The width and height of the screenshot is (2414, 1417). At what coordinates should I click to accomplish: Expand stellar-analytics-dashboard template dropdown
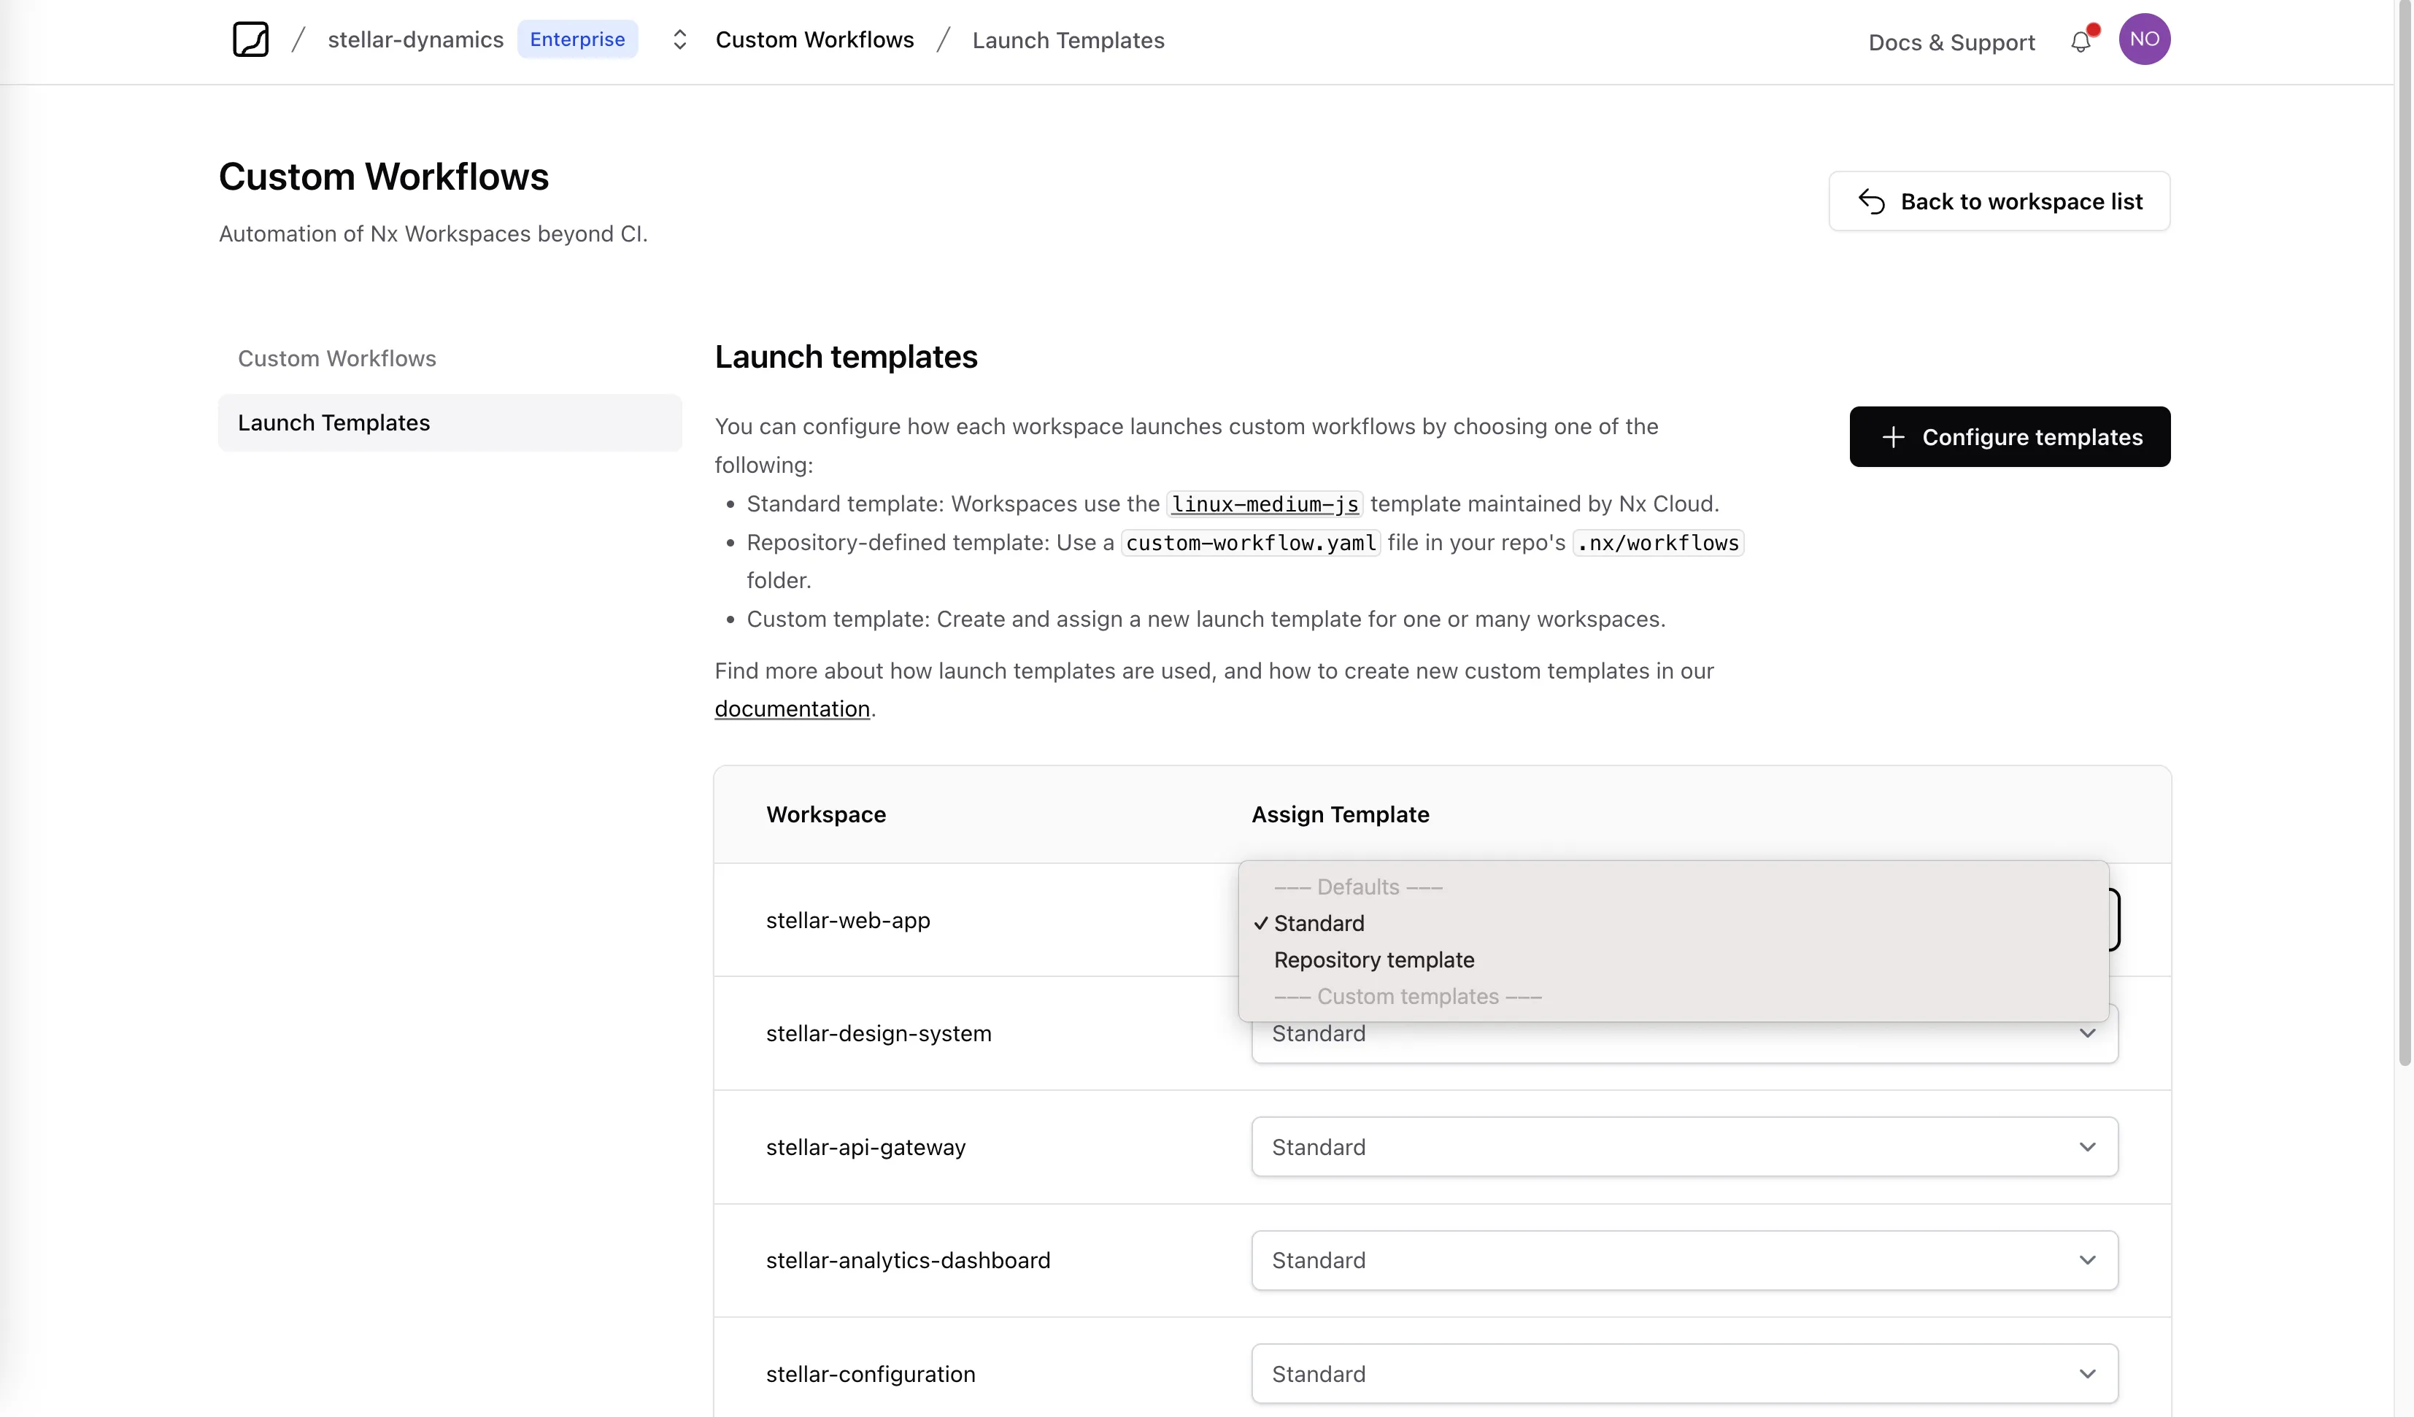pos(1685,1260)
